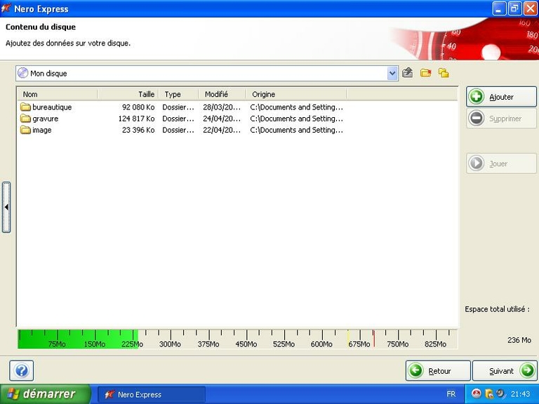The image size is (539, 404).
Task: Click the bureautique folder icon
Action: coord(25,107)
